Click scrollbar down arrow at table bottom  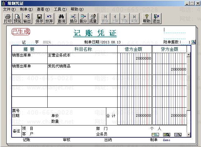[188, 135]
